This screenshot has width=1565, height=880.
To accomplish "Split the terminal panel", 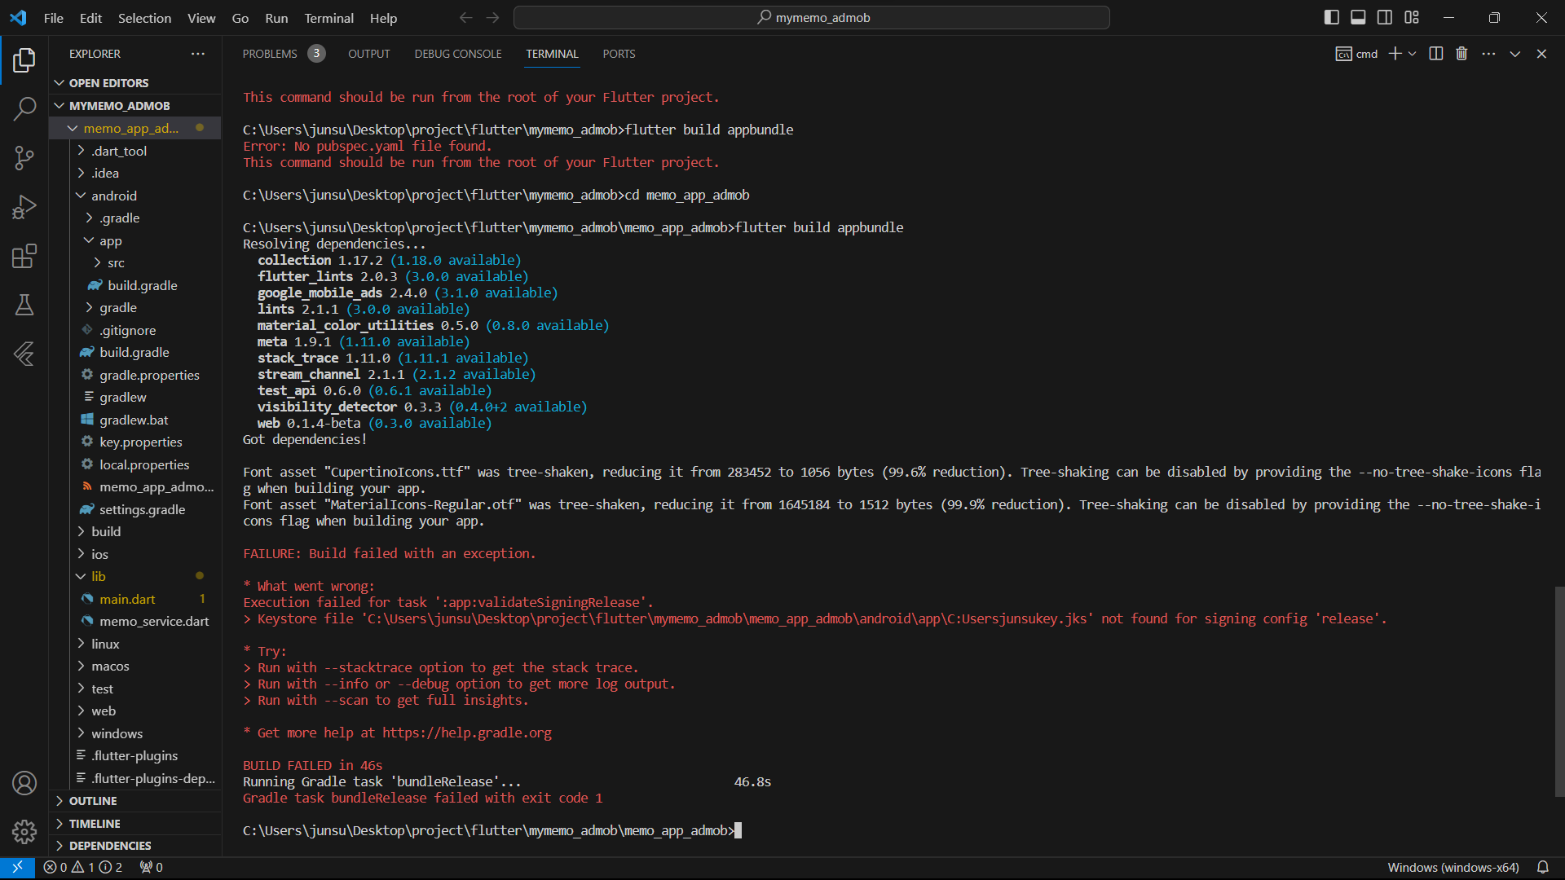I will coord(1436,54).
